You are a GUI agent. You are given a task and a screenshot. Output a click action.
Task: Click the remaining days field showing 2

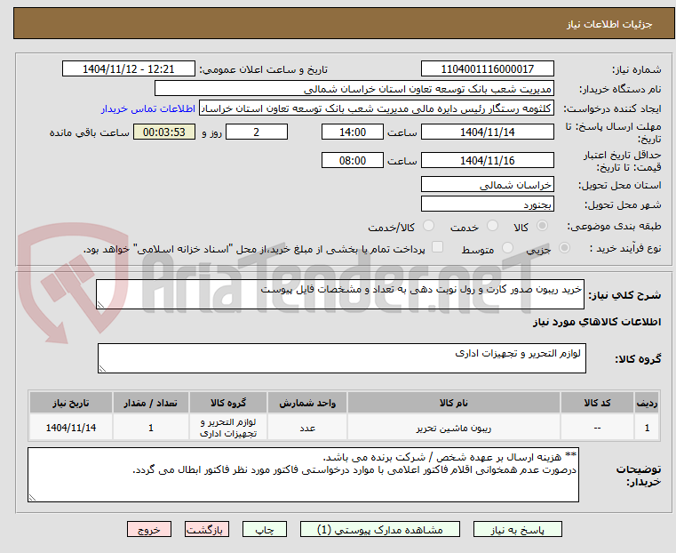pyautogui.click(x=257, y=132)
